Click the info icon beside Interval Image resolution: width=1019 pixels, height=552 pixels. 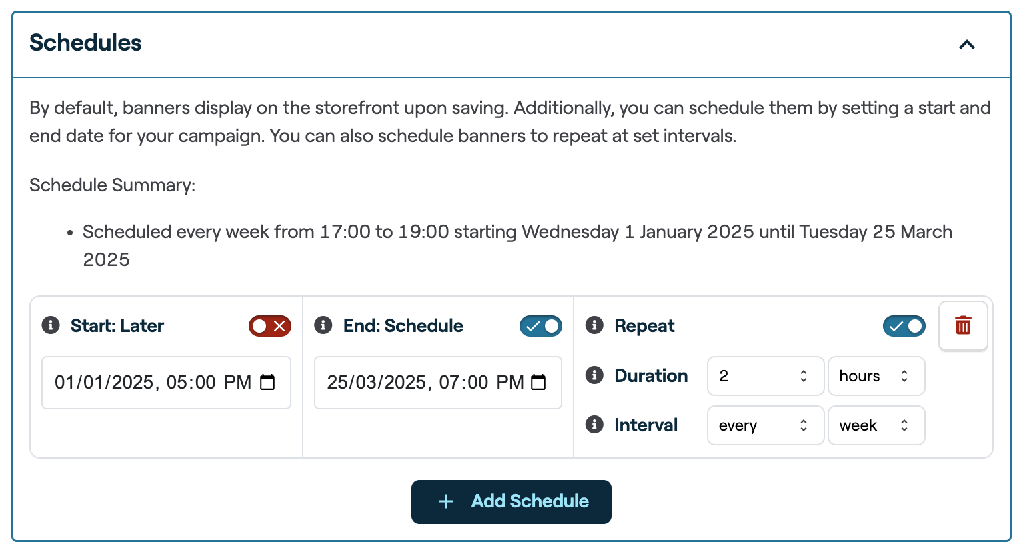coord(594,425)
